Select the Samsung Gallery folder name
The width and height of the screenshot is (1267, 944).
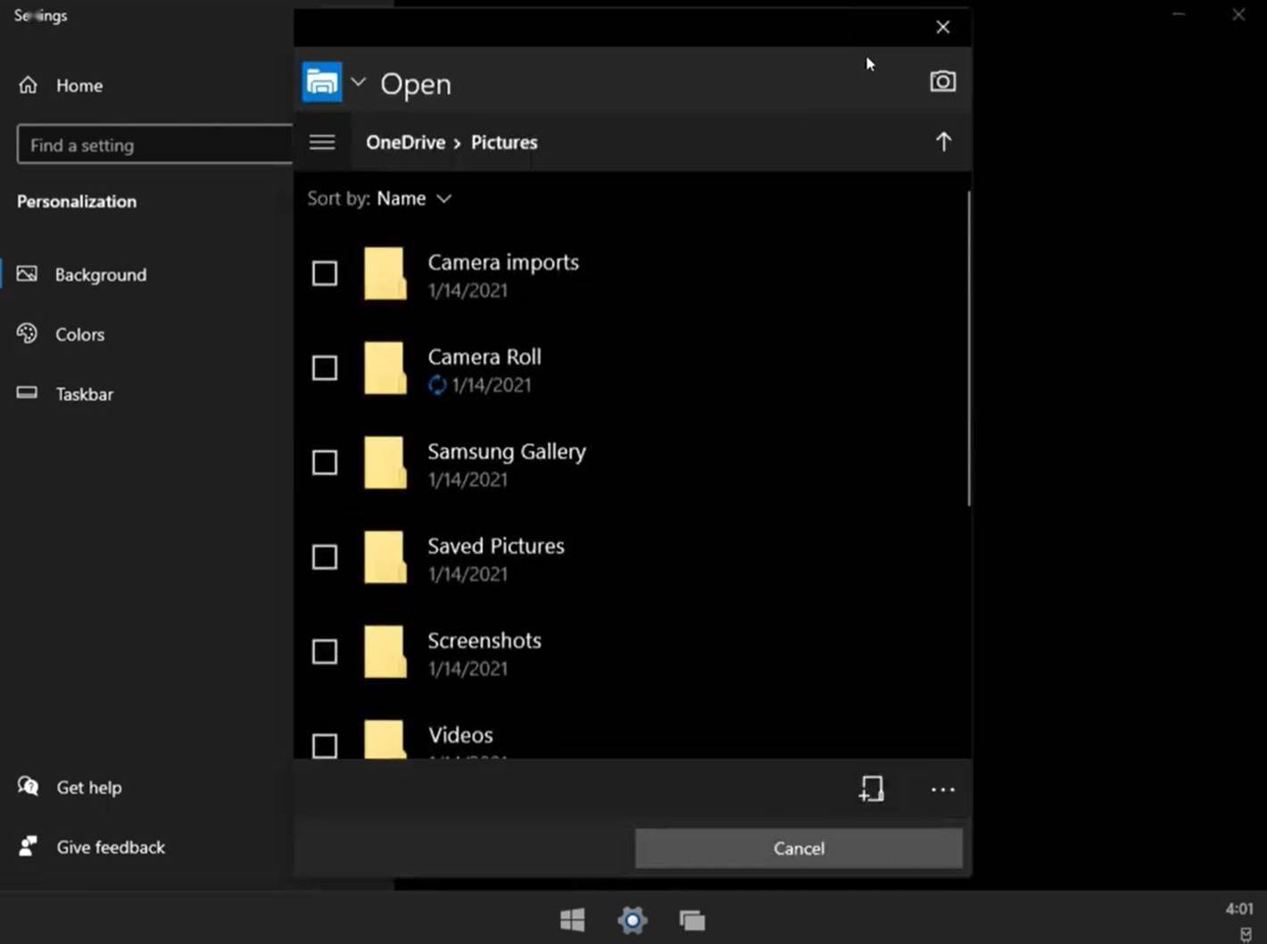[x=507, y=451]
